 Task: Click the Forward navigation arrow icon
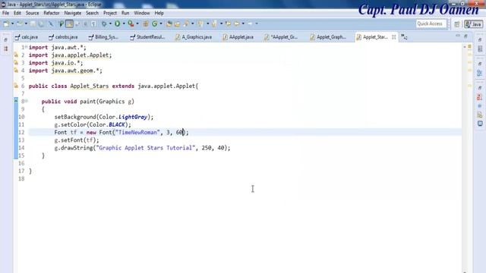pos(250,24)
